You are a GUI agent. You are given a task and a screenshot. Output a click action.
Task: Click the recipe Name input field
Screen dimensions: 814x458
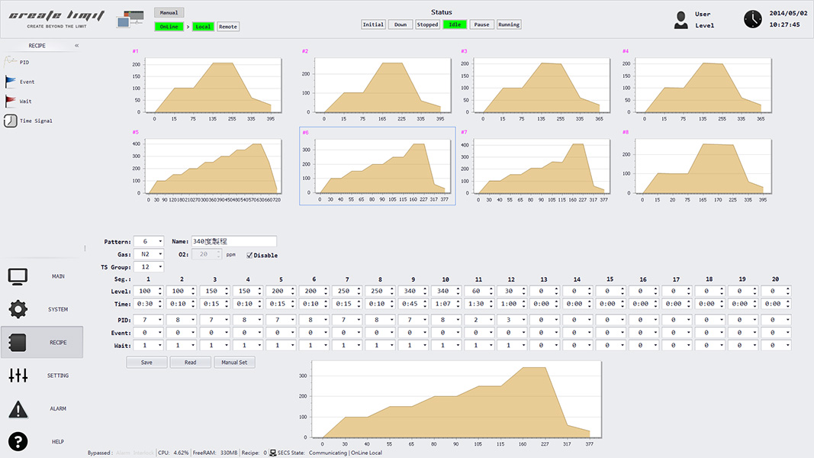point(233,241)
